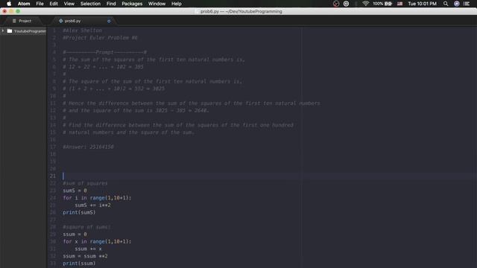Viewport: 477px width, 268px height.
Task: Open the Packages menu
Action: click(x=132, y=4)
